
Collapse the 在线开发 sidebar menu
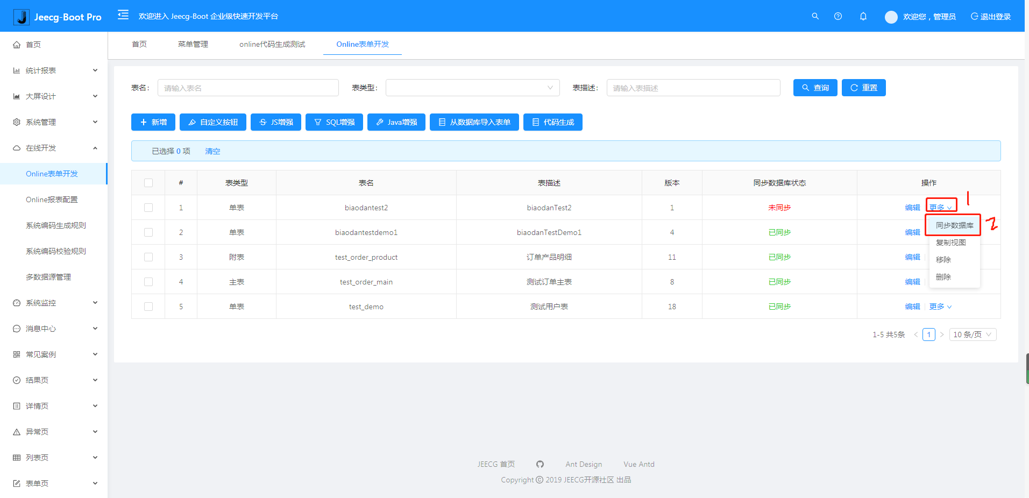(x=54, y=148)
